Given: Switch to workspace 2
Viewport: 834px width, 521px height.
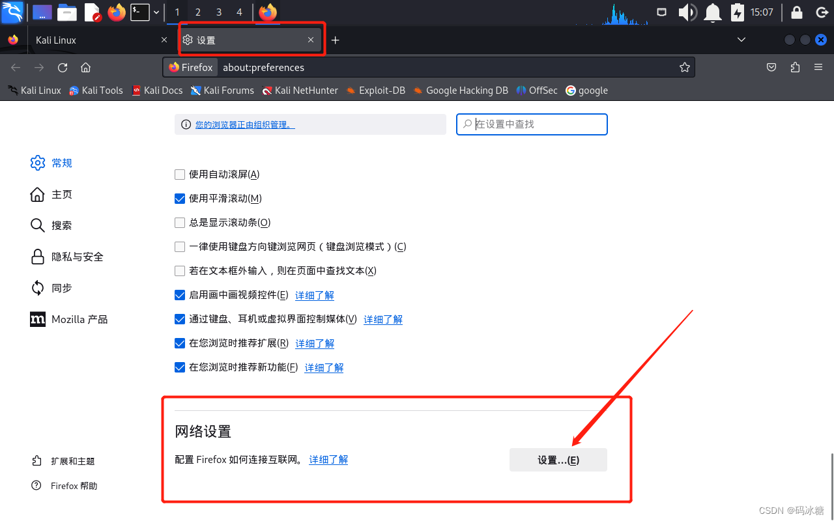Looking at the screenshot, I should (198, 12).
